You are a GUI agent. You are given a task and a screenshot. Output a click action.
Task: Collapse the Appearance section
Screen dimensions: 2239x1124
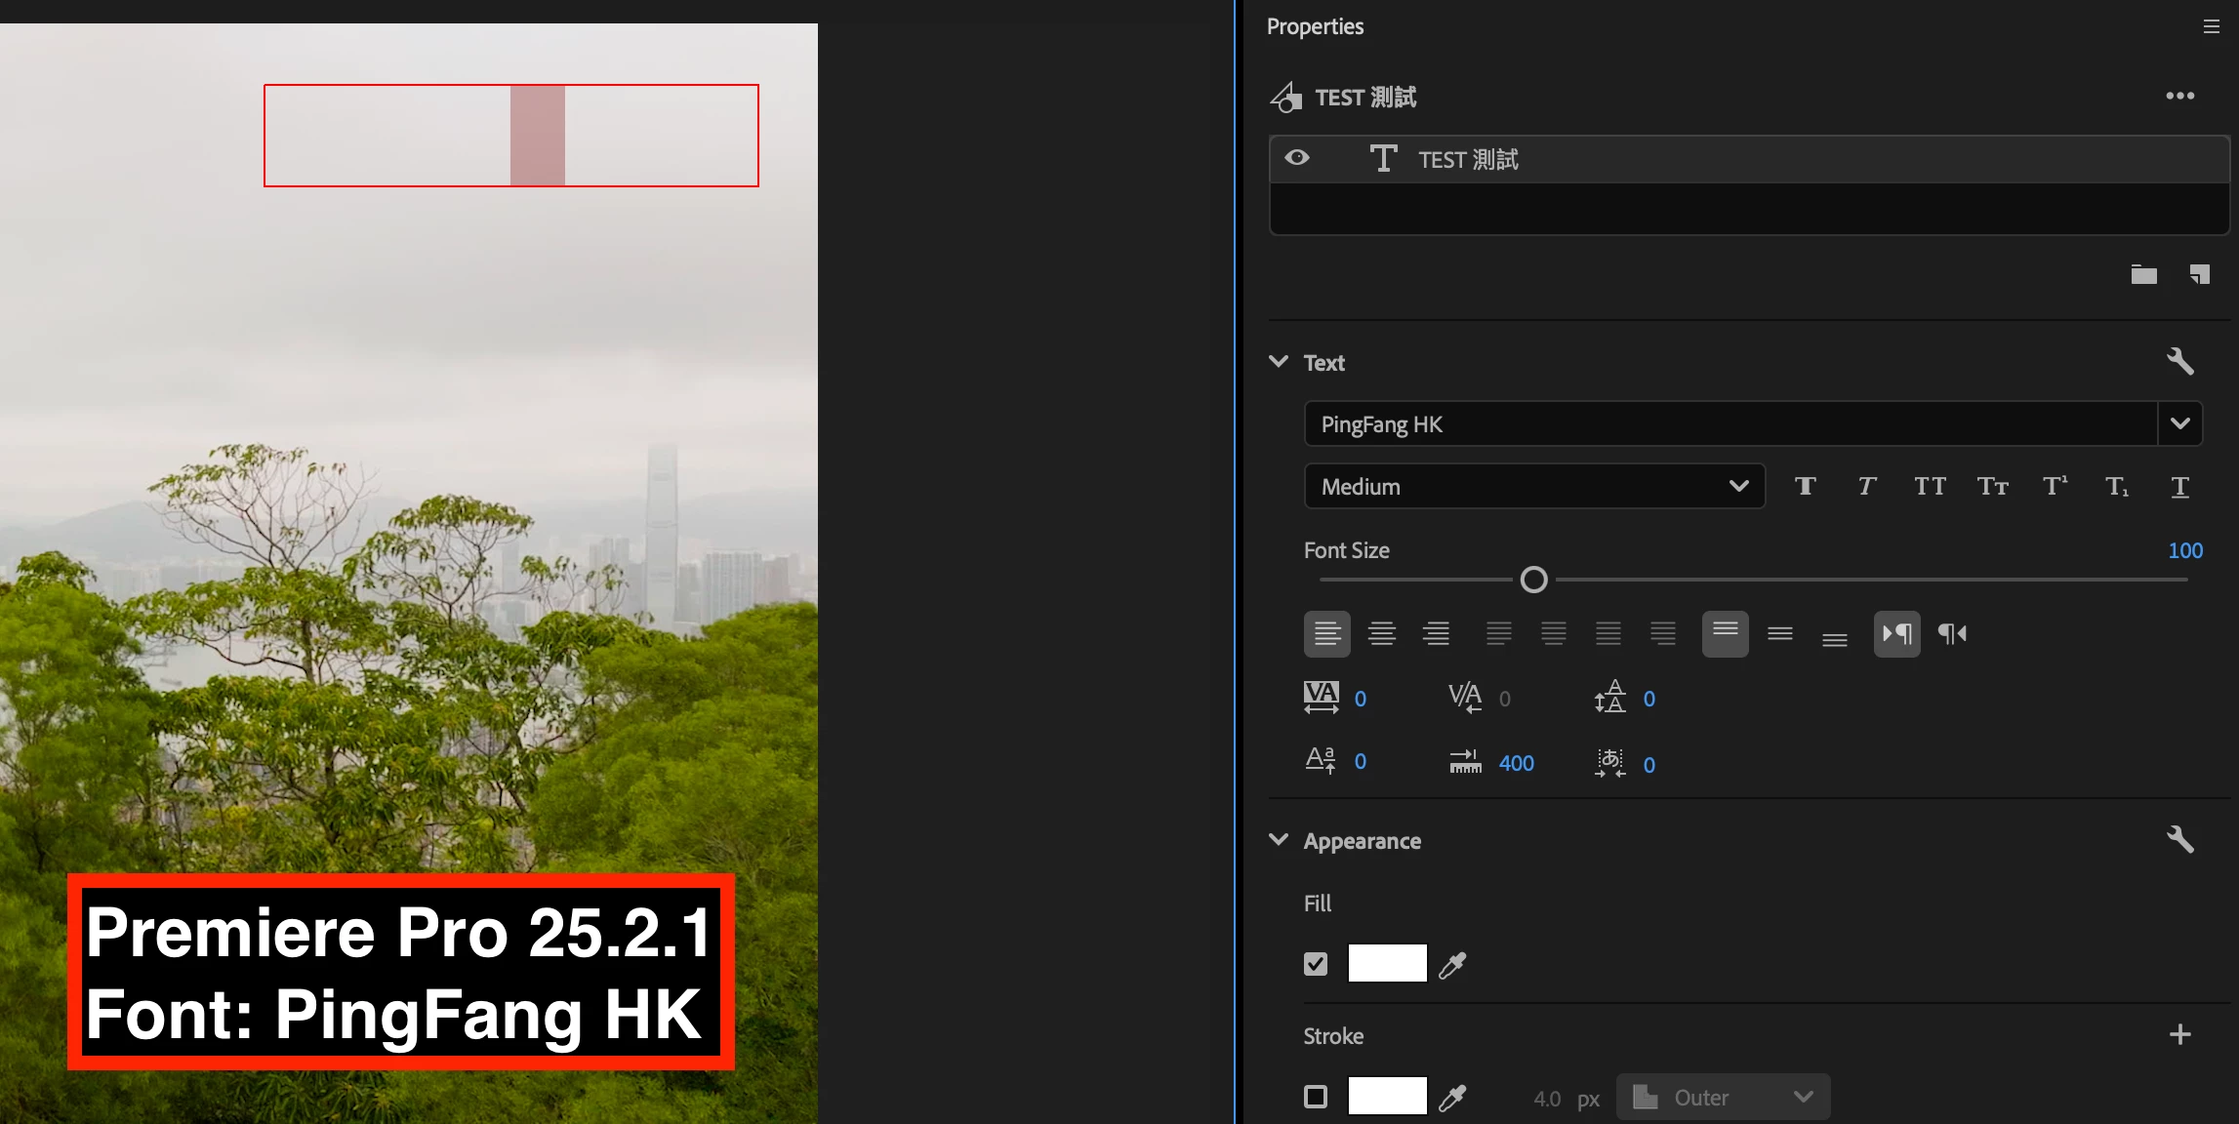(x=1279, y=840)
